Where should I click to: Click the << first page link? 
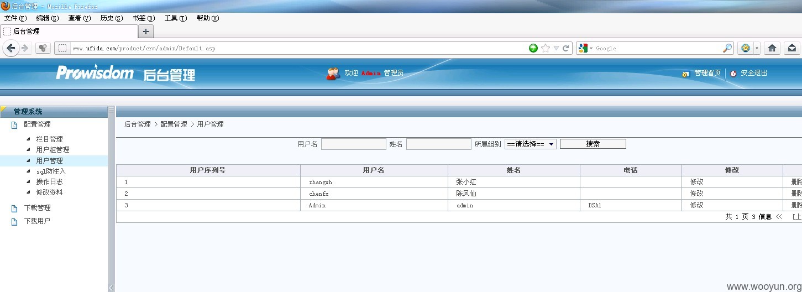(x=779, y=217)
